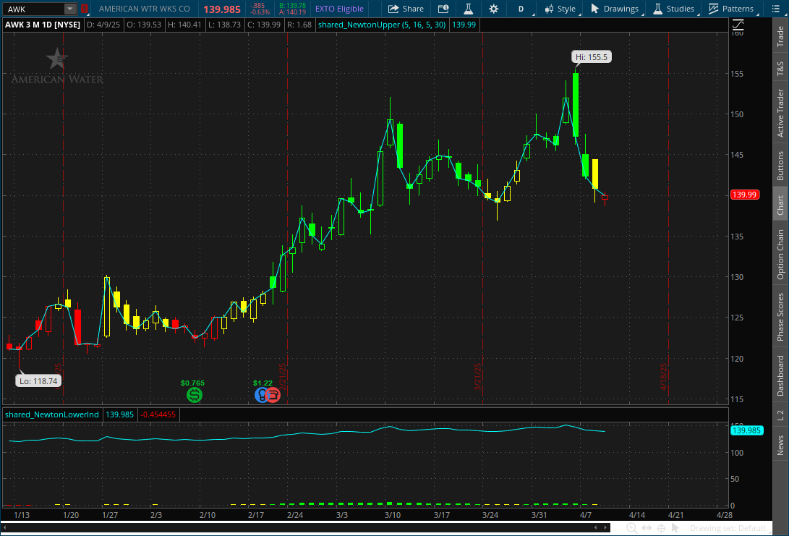Click the Share button

point(406,9)
